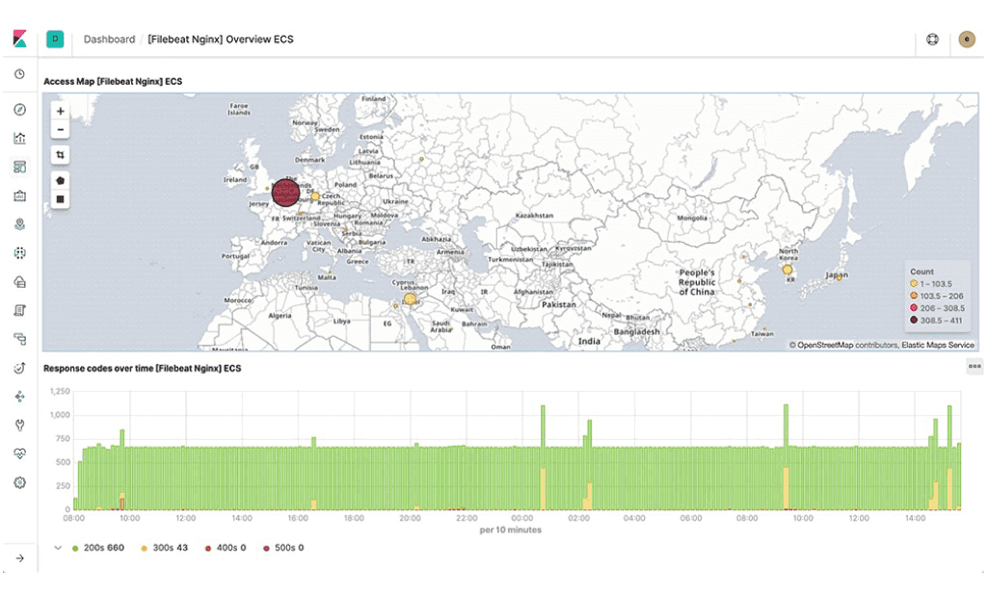Open the help menu icon
This screenshot has width=987, height=595.
932,39
